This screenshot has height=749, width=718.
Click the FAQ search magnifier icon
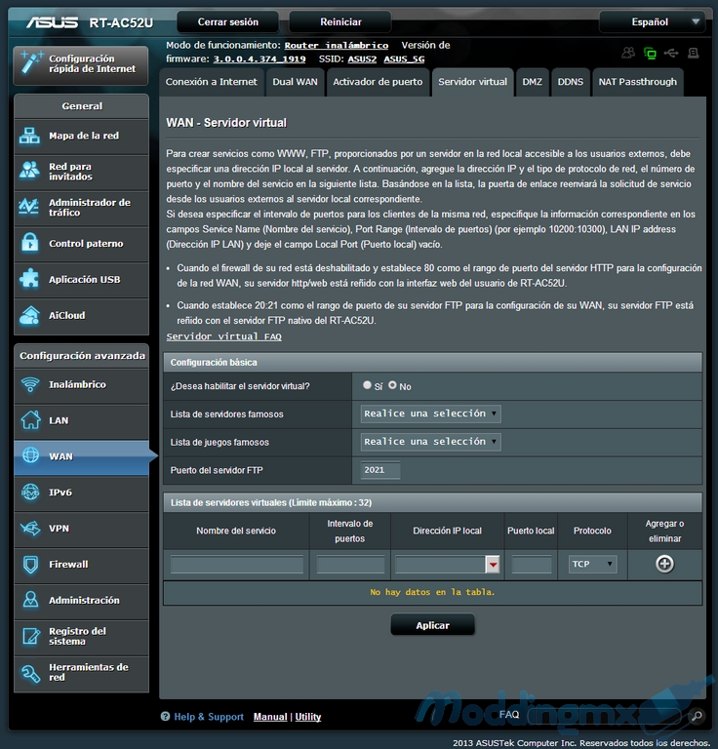[x=697, y=716]
